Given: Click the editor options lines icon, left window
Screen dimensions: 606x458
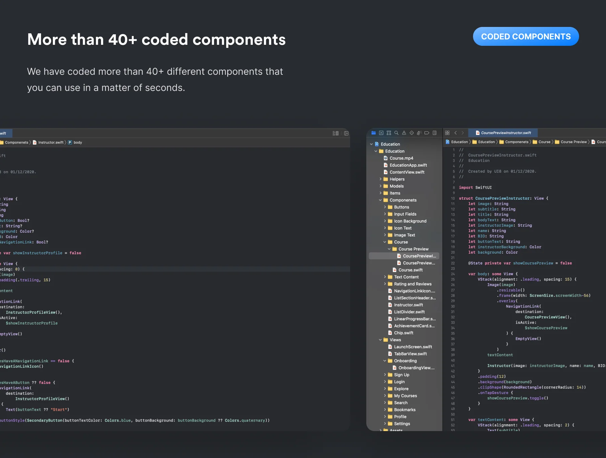Looking at the screenshot, I should click(335, 133).
